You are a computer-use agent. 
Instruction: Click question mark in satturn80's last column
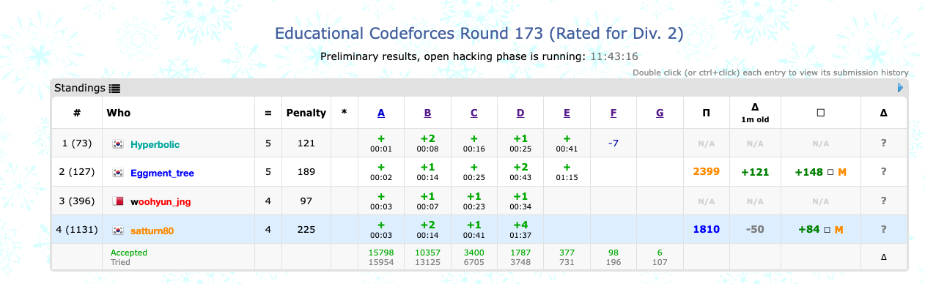coord(883,230)
